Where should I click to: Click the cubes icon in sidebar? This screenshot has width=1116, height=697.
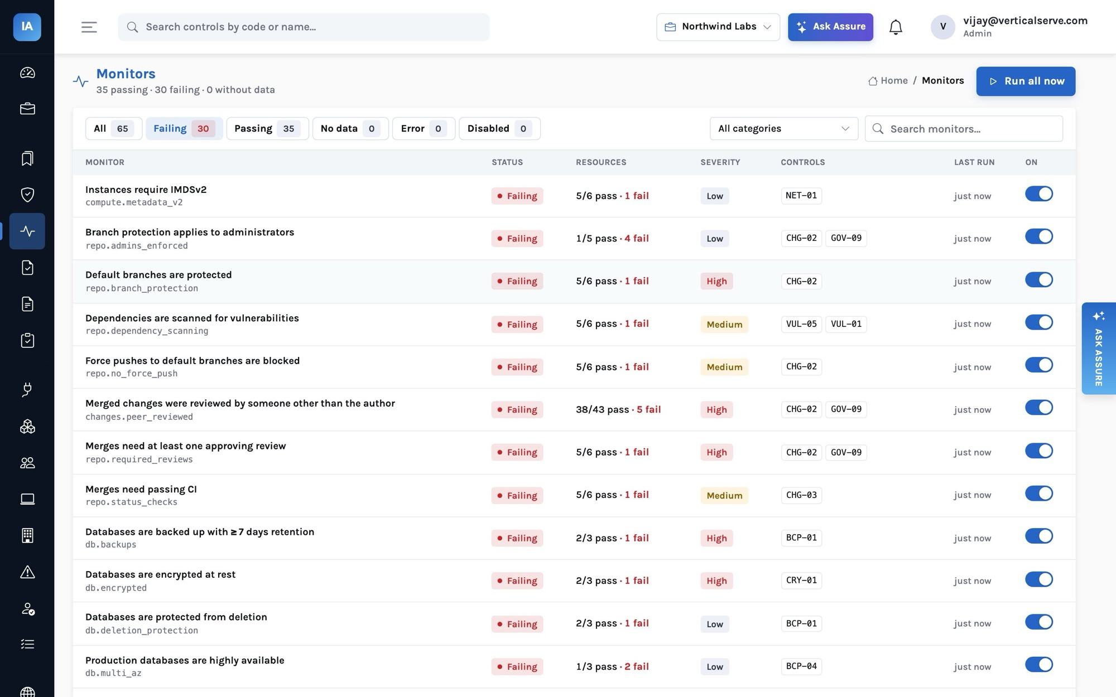(x=27, y=427)
